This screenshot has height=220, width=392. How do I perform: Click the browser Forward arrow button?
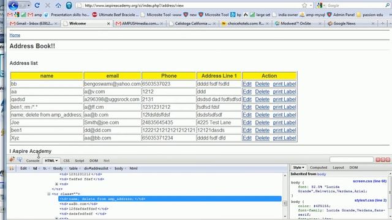(23, 5)
